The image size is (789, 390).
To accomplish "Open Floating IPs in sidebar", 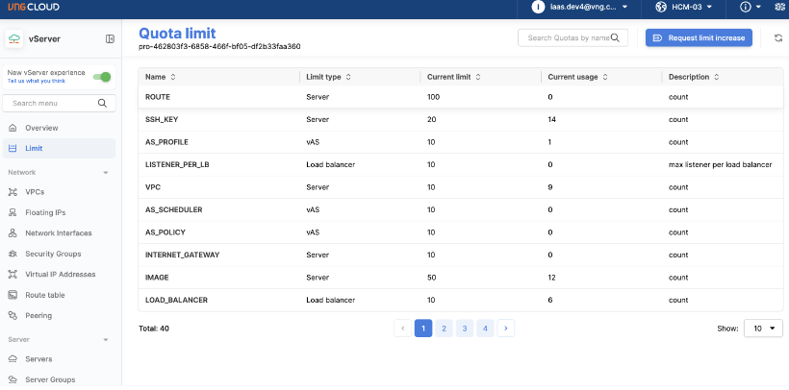I will (45, 212).
